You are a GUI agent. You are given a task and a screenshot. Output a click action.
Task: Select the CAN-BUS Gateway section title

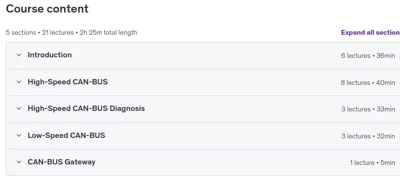pyautogui.click(x=62, y=162)
